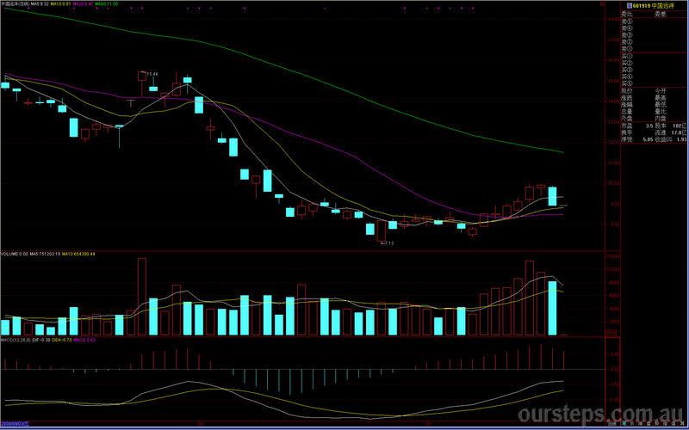Click the 7.13 low price marker

pyautogui.click(x=388, y=243)
